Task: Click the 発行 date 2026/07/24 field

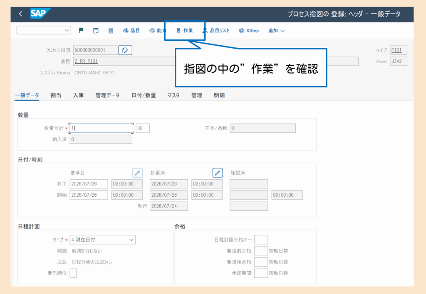Action: coord(168,206)
